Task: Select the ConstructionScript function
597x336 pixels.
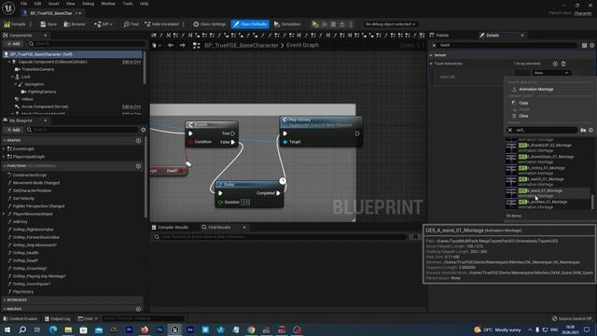Action: tap(29, 175)
